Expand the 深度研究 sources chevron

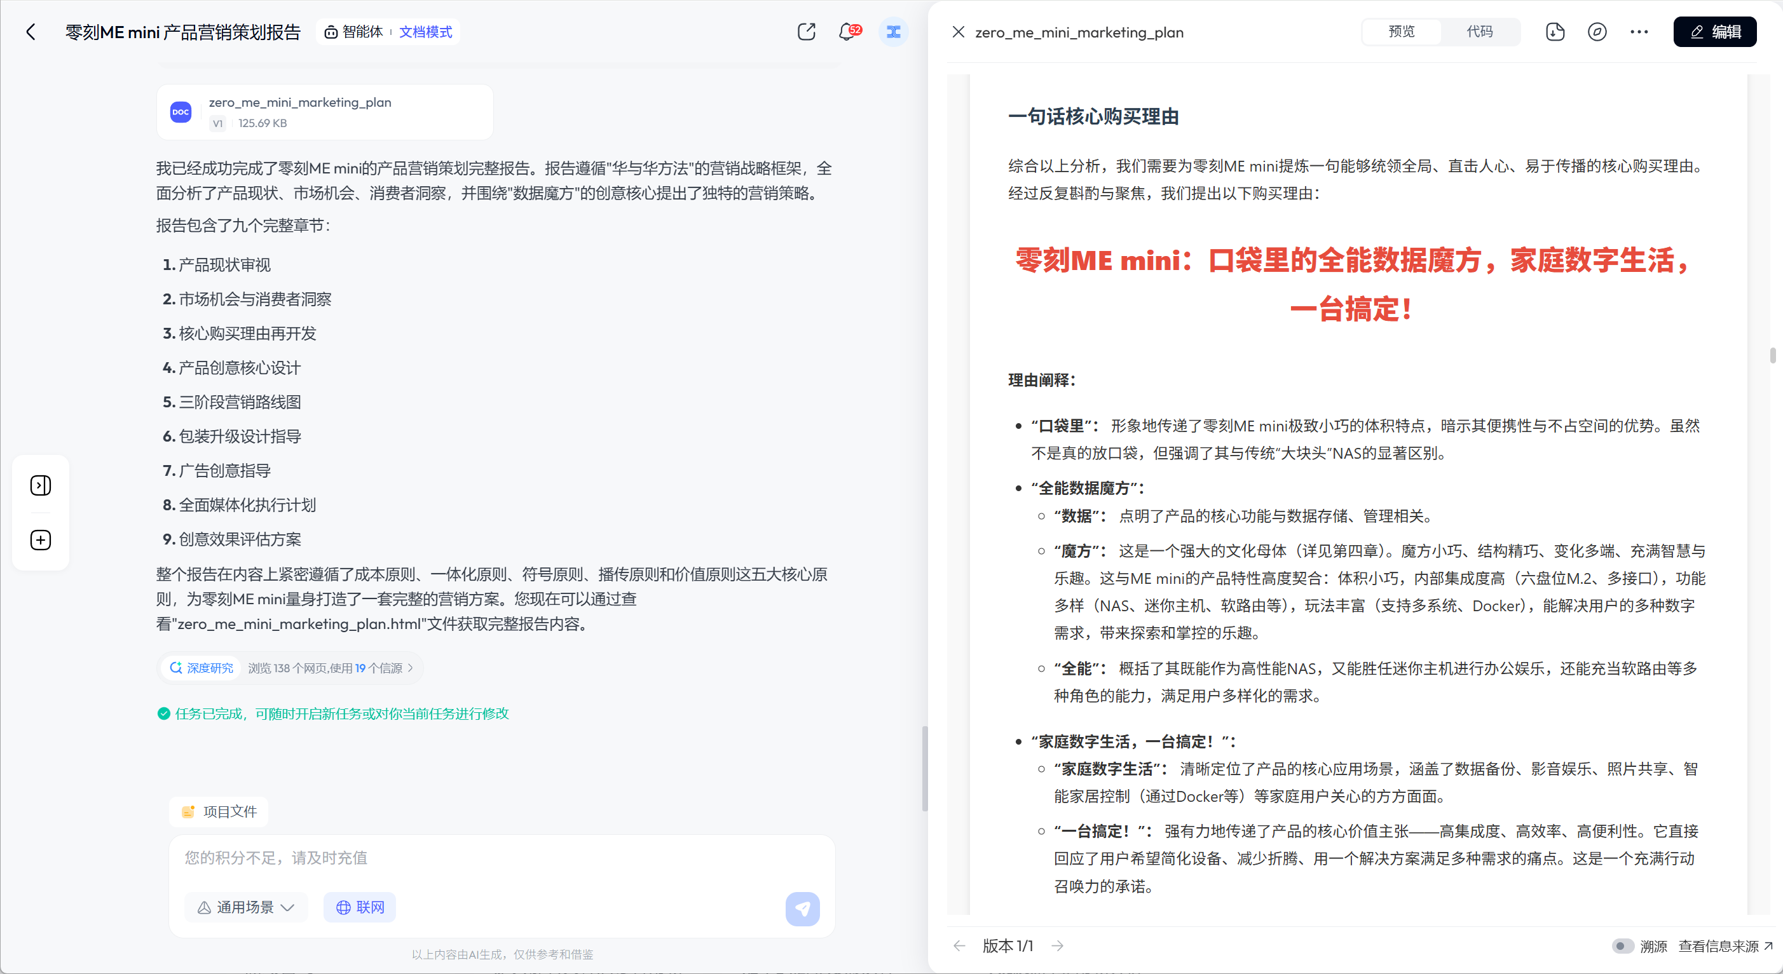coord(411,668)
